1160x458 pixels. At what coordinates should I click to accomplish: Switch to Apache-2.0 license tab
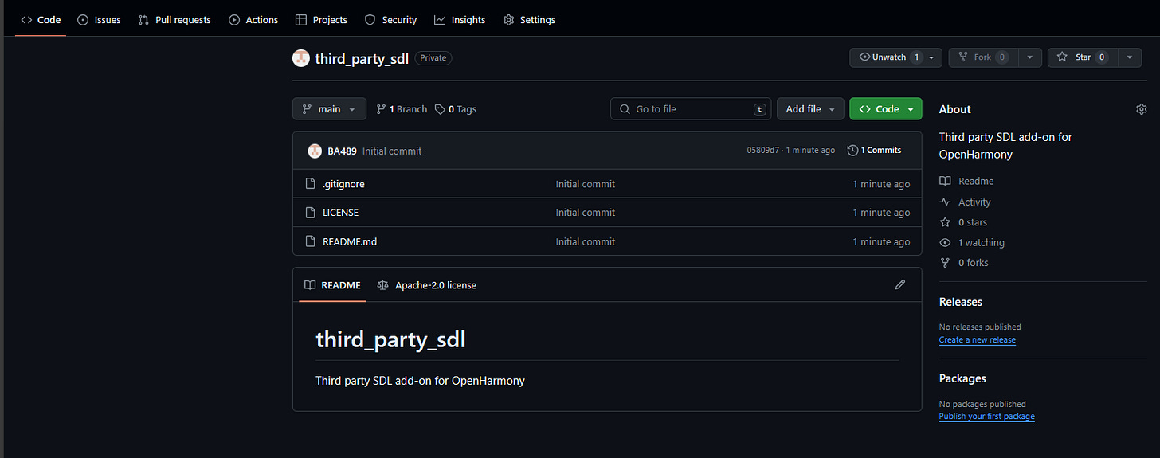427,285
